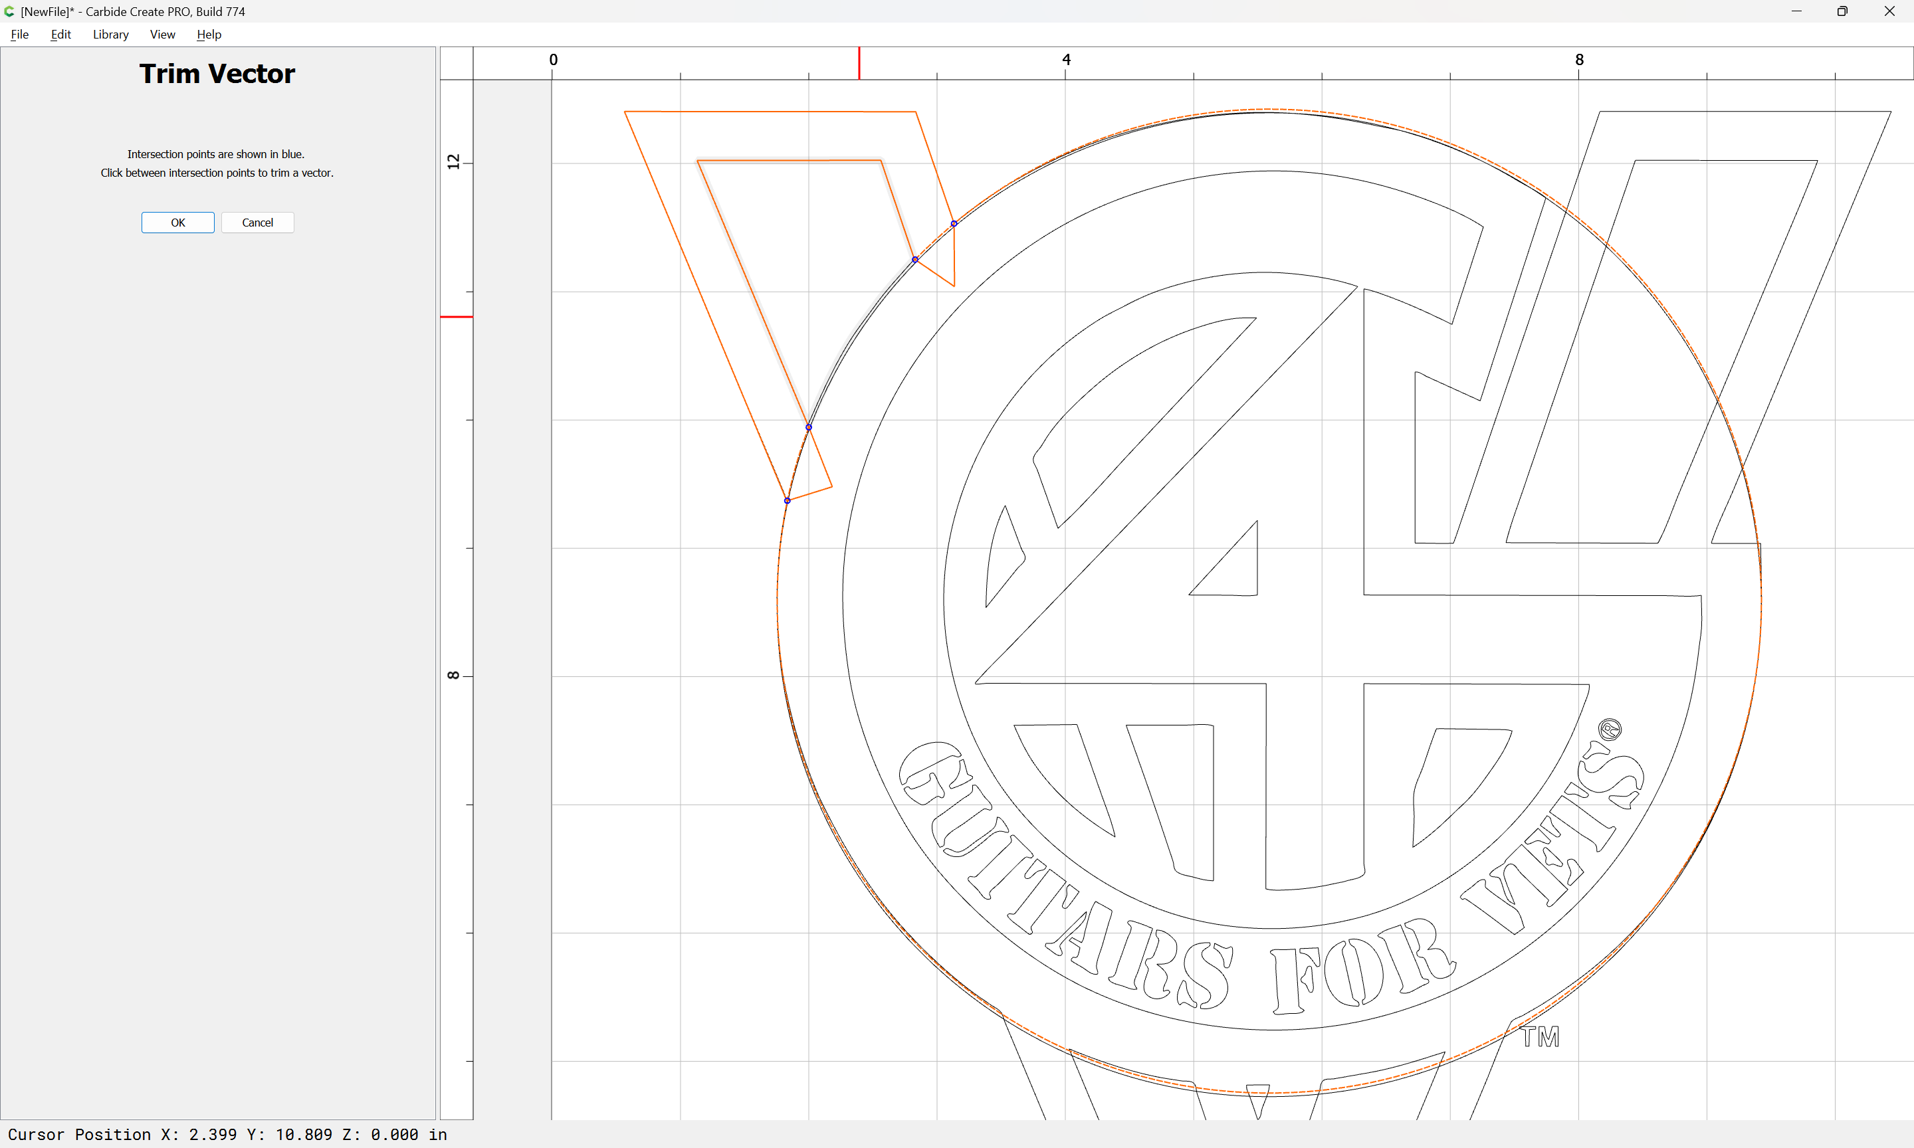Open the View menu
Image resolution: width=1914 pixels, height=1148 pixels.
coord(162,34)
